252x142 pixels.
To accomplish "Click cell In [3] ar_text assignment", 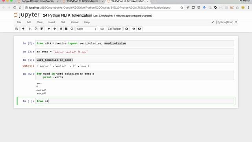I will tap(135, 52).
